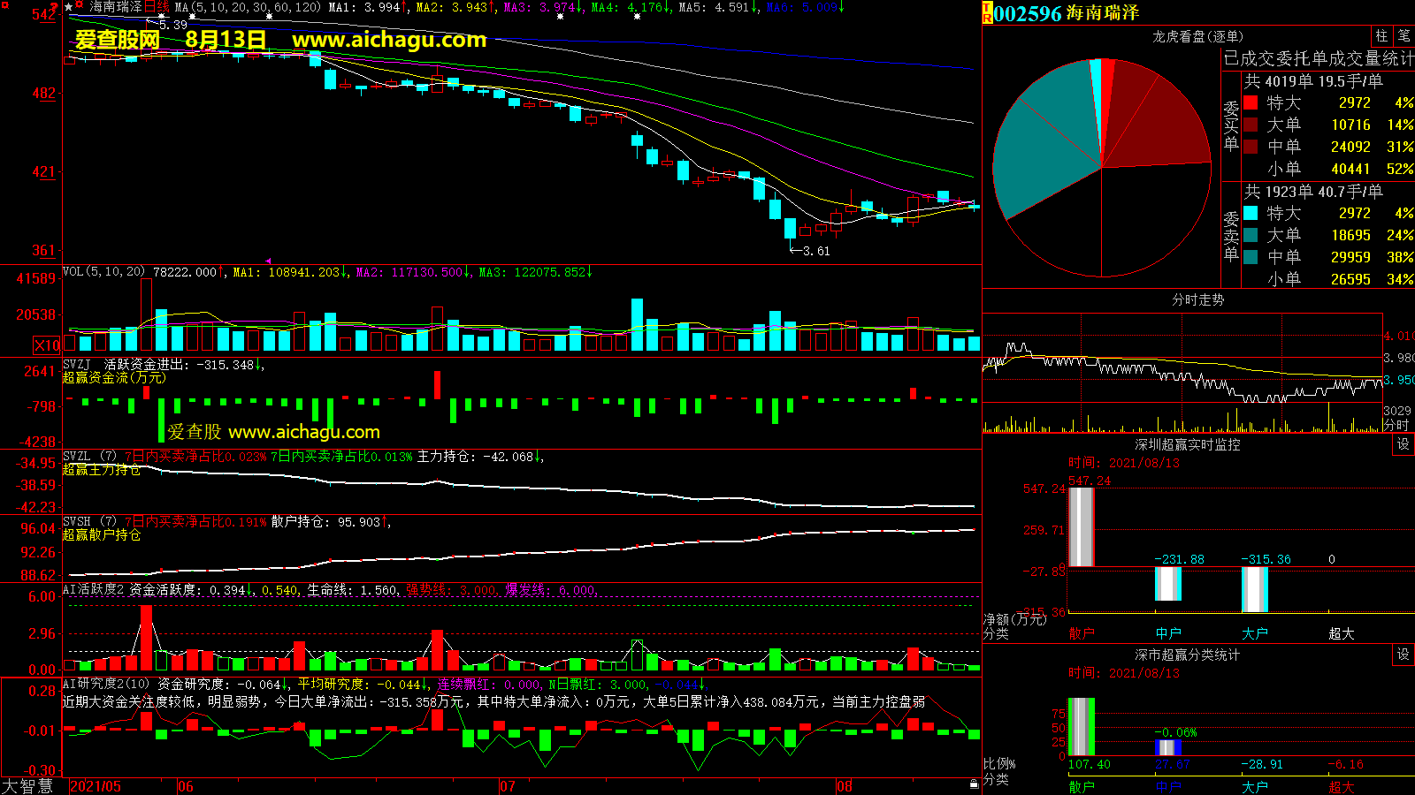Click the 大智慧 logo in bottom-left corner
The height and width of the screenshot is (795, 1415).
pyautogui.click(x=27, y=786)
